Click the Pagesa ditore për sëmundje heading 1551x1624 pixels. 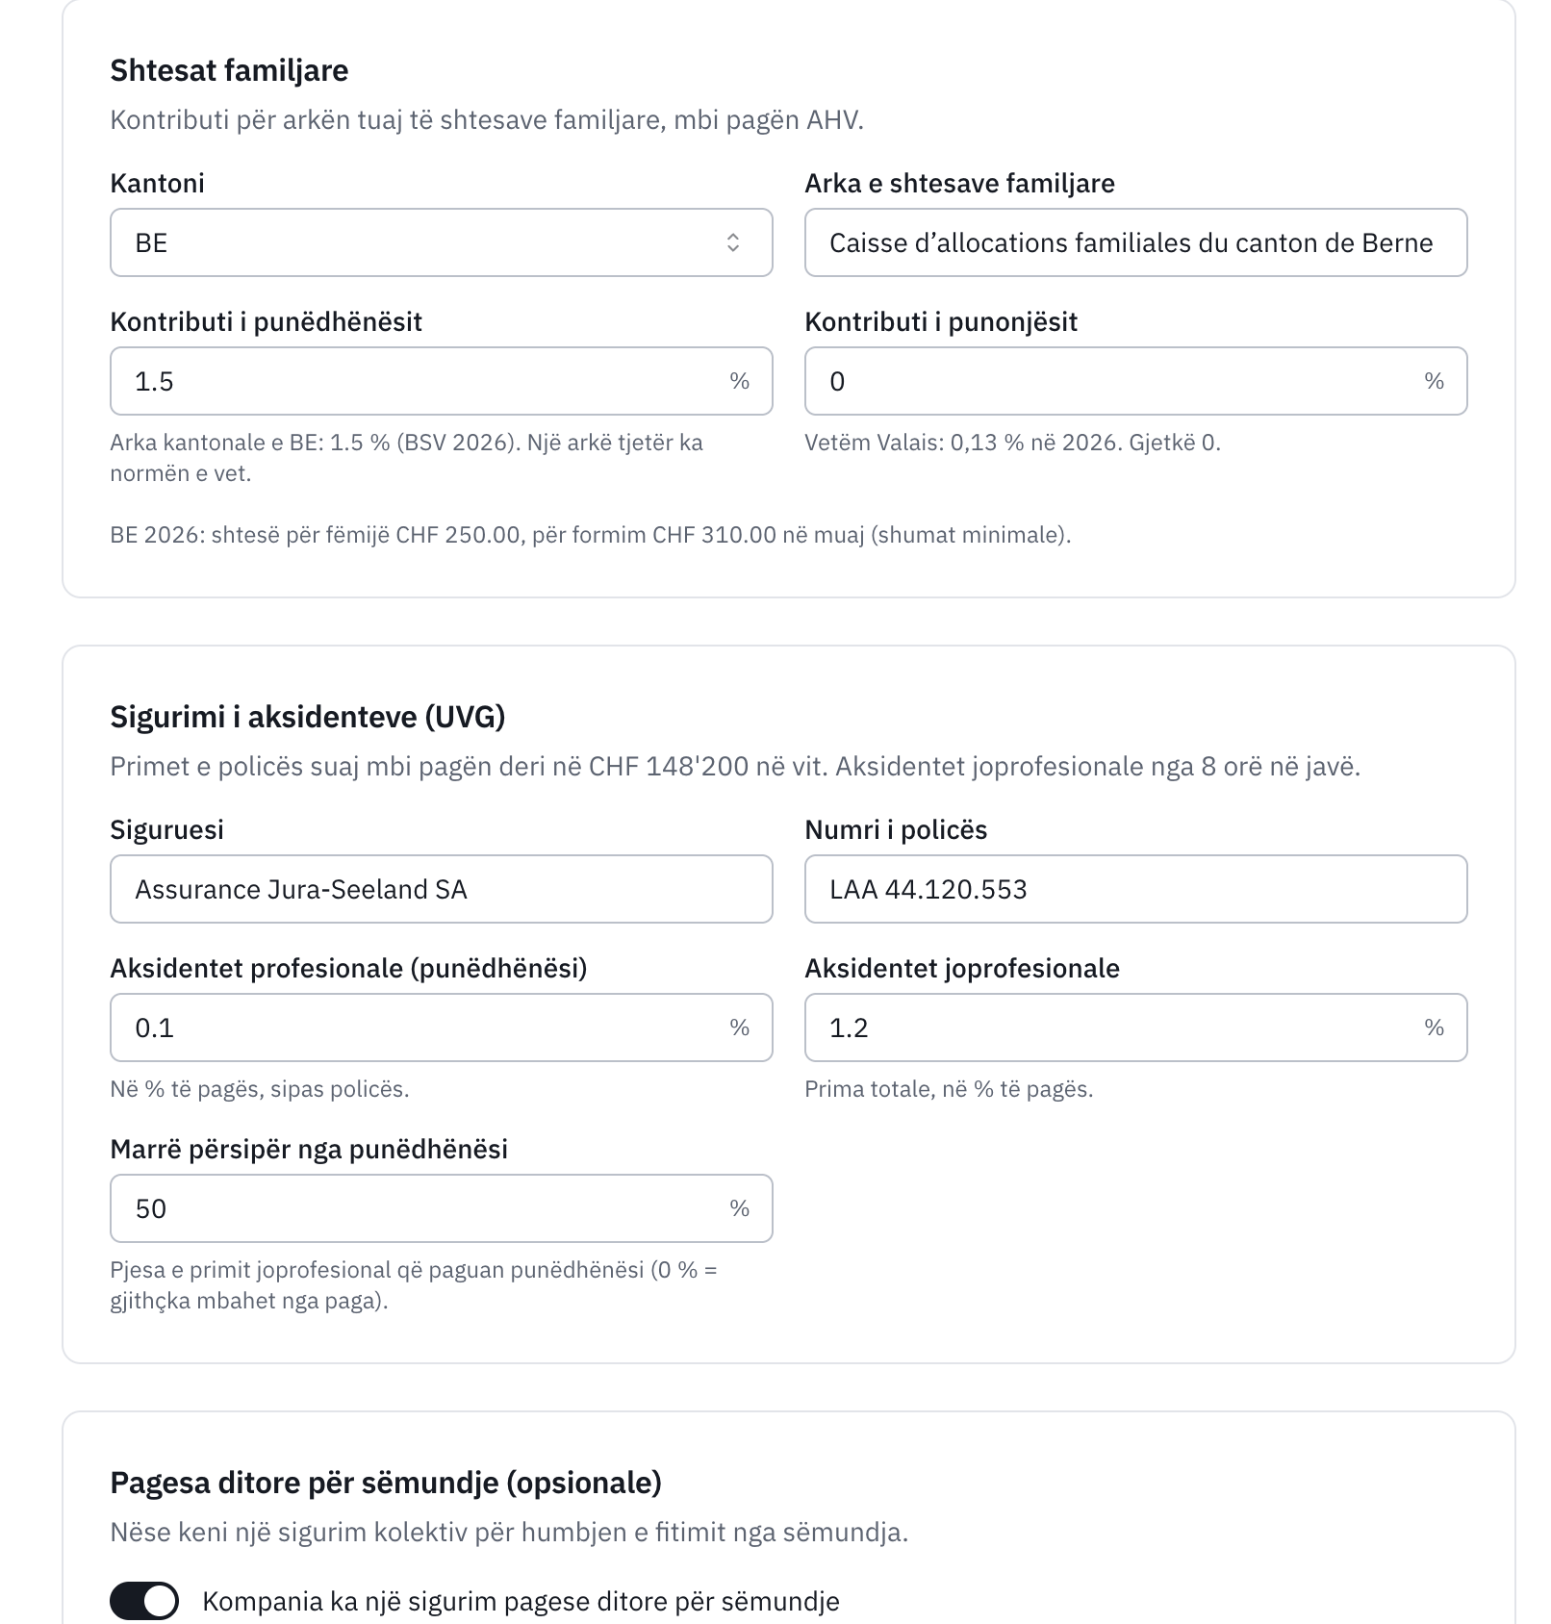click(386, 1483)
